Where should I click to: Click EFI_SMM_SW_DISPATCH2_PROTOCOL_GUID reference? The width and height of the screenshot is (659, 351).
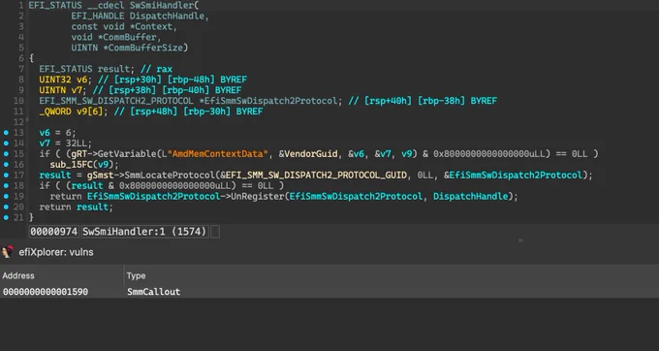[x=317, y=175]
